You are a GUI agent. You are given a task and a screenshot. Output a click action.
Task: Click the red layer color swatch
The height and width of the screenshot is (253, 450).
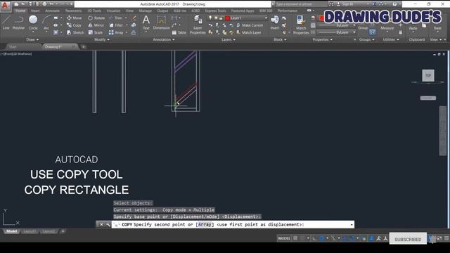click(x=228, y=18)
